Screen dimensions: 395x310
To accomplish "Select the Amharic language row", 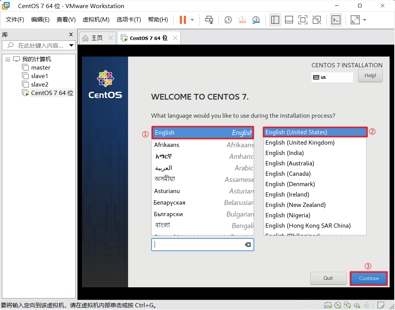I will pyautogui.click(x=203, y=157).
